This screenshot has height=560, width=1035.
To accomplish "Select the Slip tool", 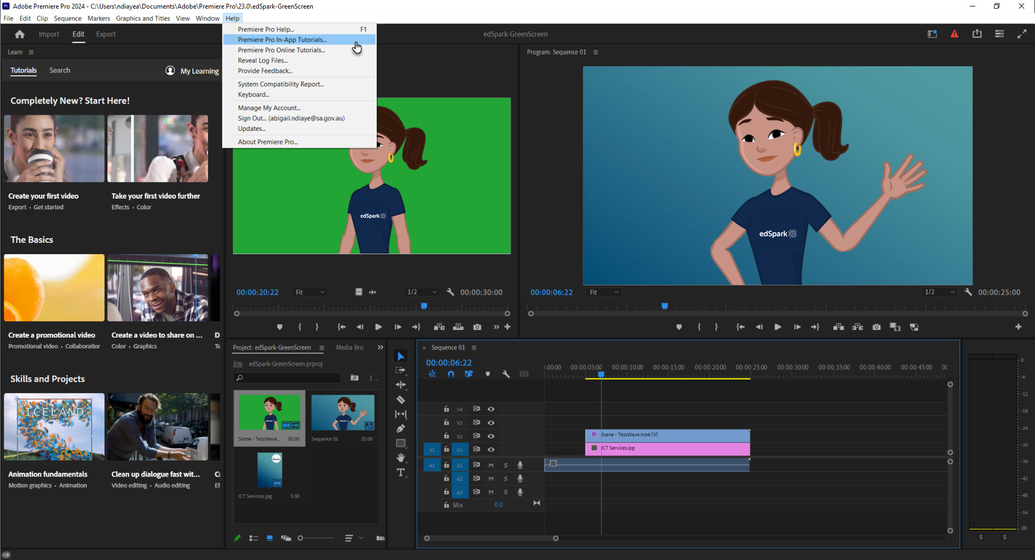I will (x=401, y=414).
